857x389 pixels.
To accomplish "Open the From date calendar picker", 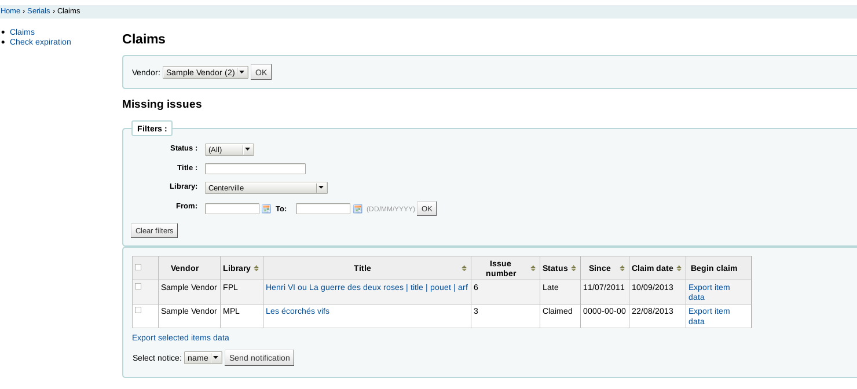I will coord(266,209).
